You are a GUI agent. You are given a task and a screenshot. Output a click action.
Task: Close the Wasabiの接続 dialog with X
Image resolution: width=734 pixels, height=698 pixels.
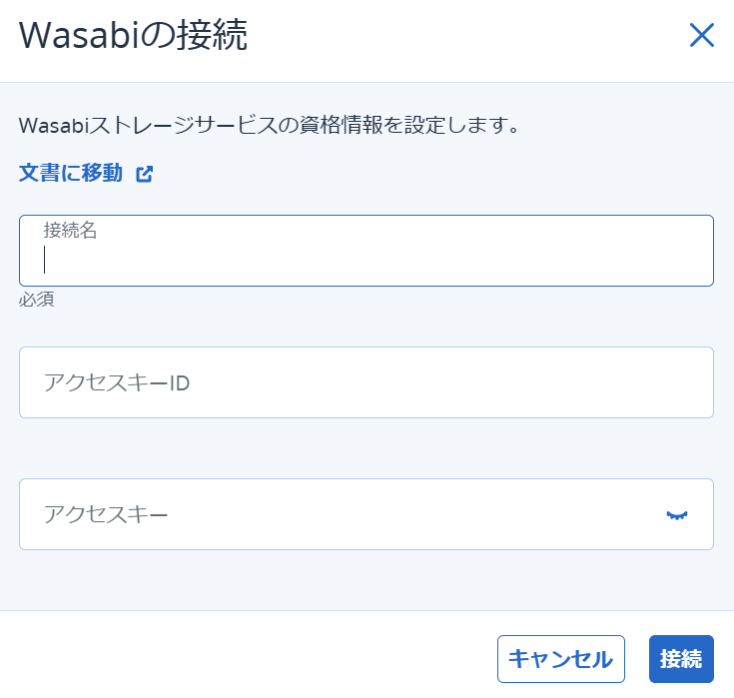point(701,35)
